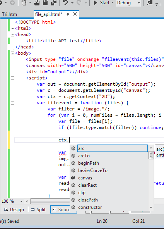This screenshot has width=164, height=229.
Task: Switch to the Tri.htm tab
Action: (x=9, y=14)
